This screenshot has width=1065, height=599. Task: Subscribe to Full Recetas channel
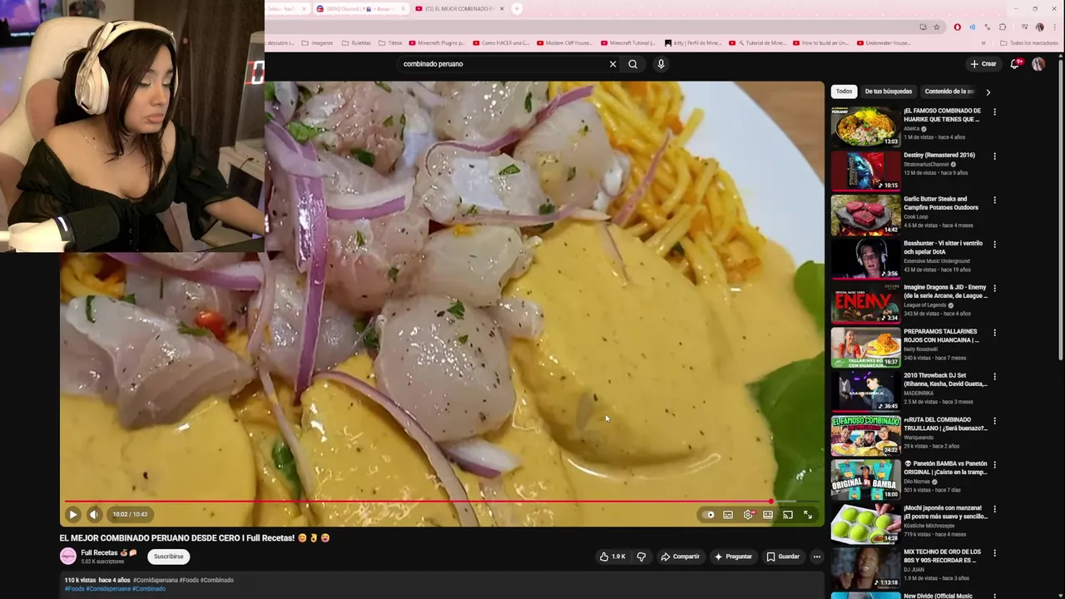168,557
